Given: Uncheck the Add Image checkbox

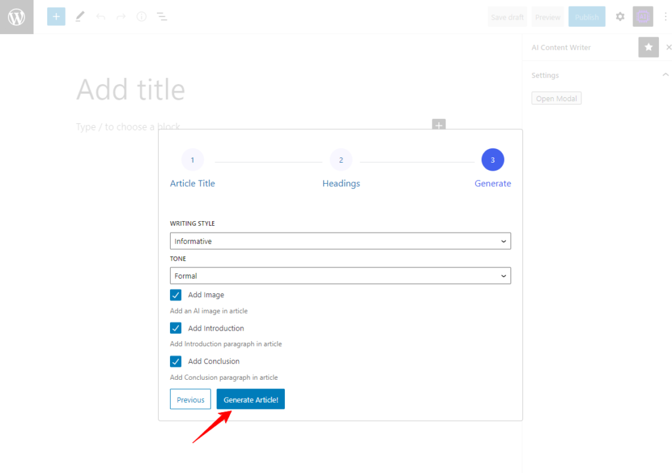Looking at the screenshot, I should pyautogui.click(x=176, y=295).
